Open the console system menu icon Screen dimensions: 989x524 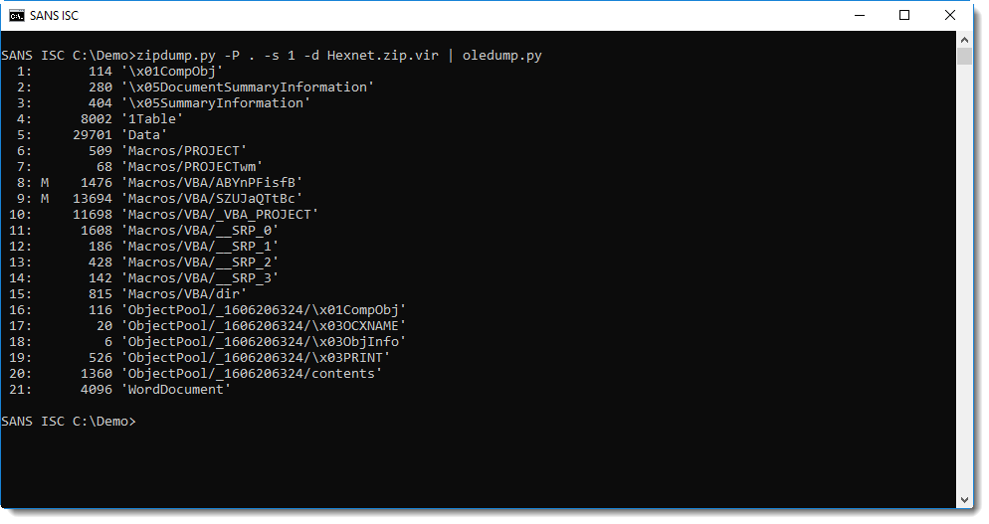16,15
